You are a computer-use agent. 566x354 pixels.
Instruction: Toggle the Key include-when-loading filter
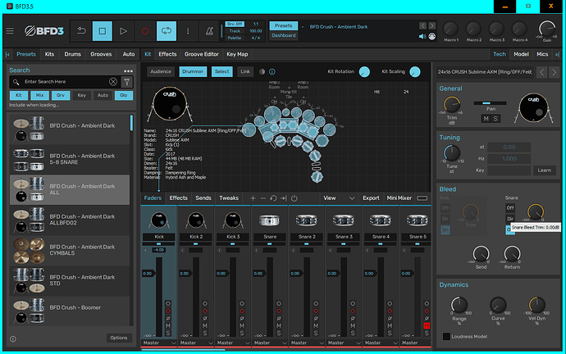(x=81, y=96)
